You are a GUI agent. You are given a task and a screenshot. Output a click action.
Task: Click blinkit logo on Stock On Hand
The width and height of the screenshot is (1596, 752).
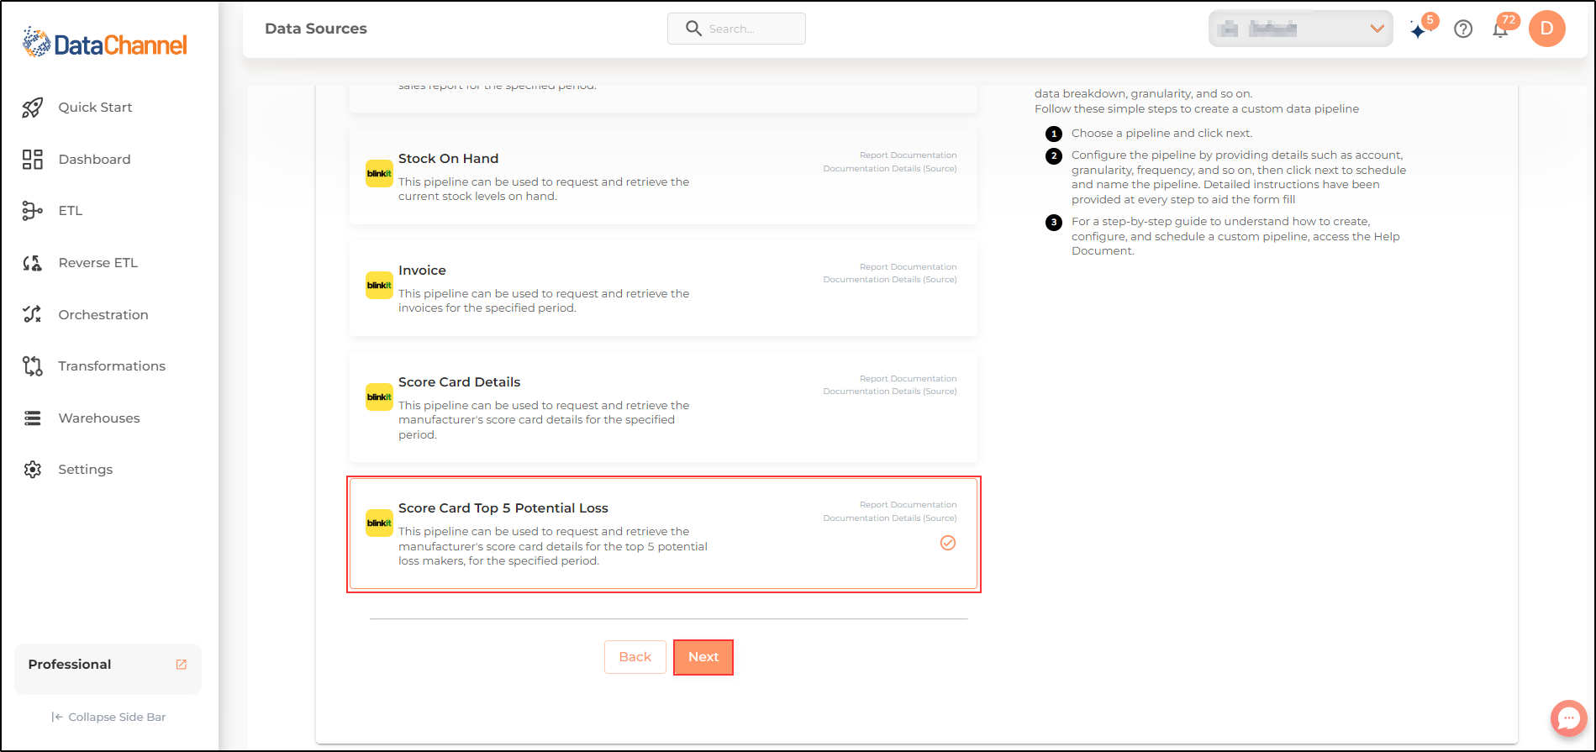(379, 174)
